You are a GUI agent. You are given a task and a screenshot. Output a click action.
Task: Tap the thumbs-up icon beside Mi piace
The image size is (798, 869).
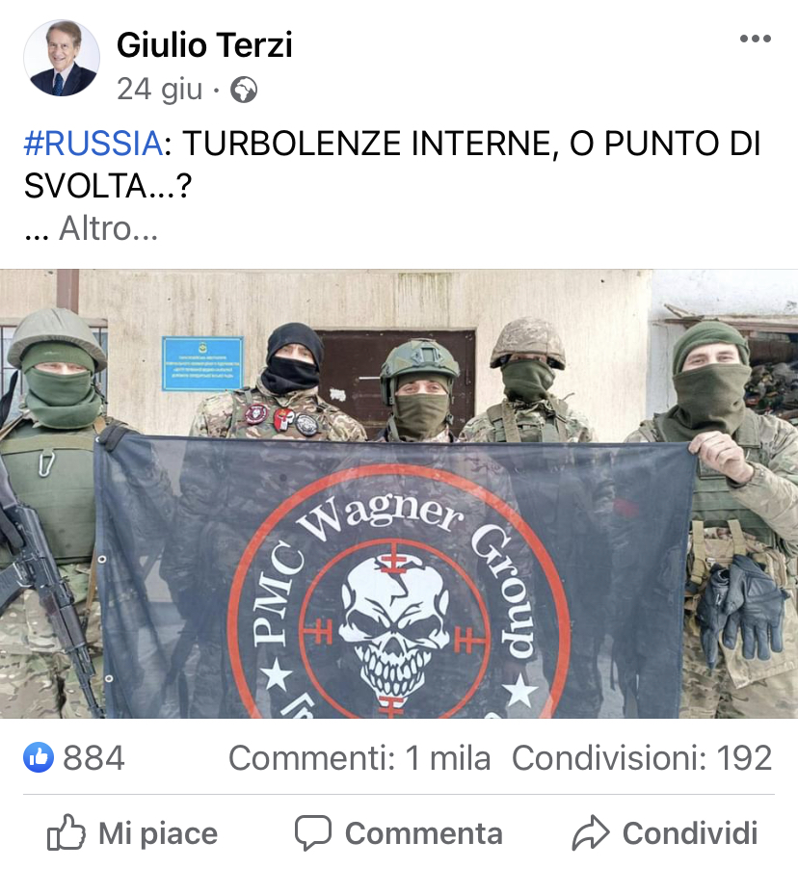(66, 832)
